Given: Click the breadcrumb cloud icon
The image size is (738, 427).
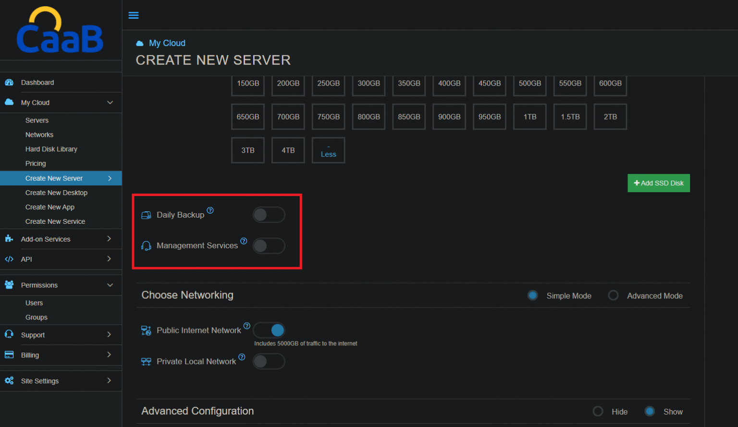Looking at the screenshot, I should [x=140, y=43].
